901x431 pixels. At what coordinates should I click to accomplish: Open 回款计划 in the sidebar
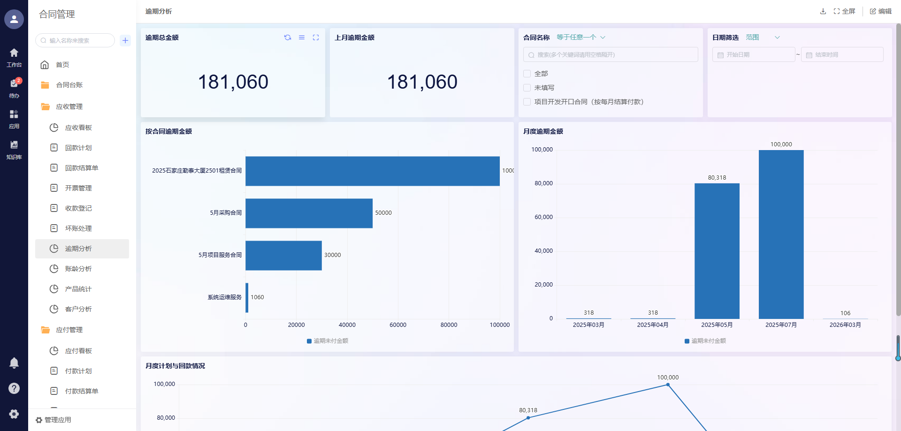coord(78,148)
